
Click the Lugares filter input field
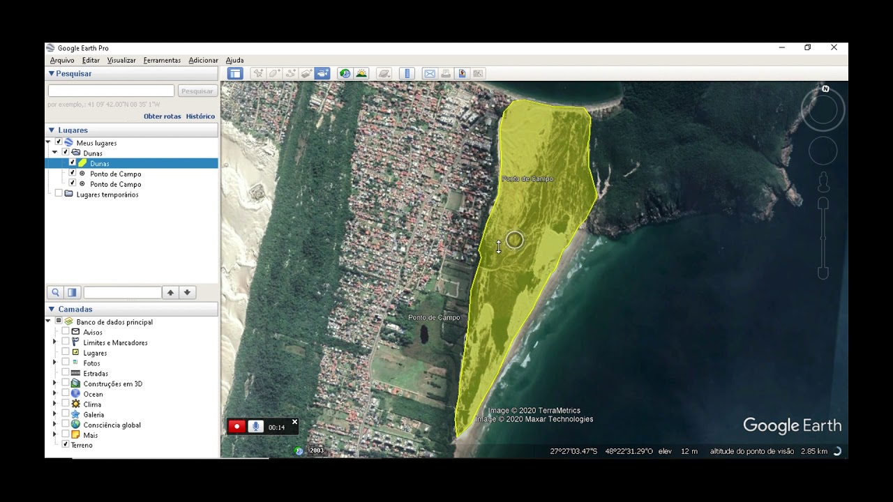coord(122,293)
